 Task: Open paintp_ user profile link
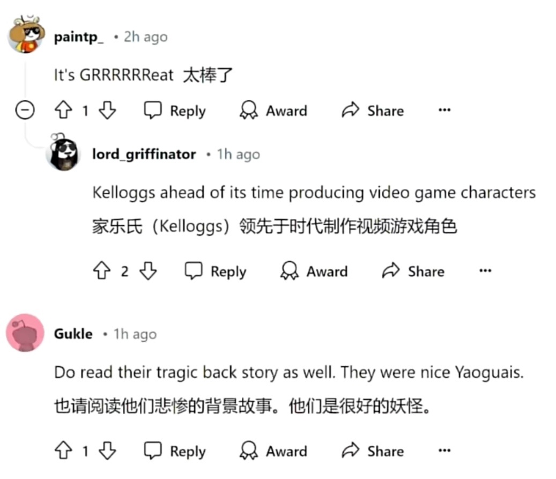click(x=79, y=37)
